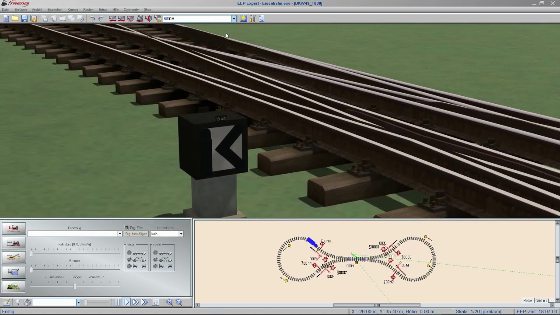This screenshot has width=560, height=315.
Task: Select the bottom front coupling radio button
Action: (155, 266)
